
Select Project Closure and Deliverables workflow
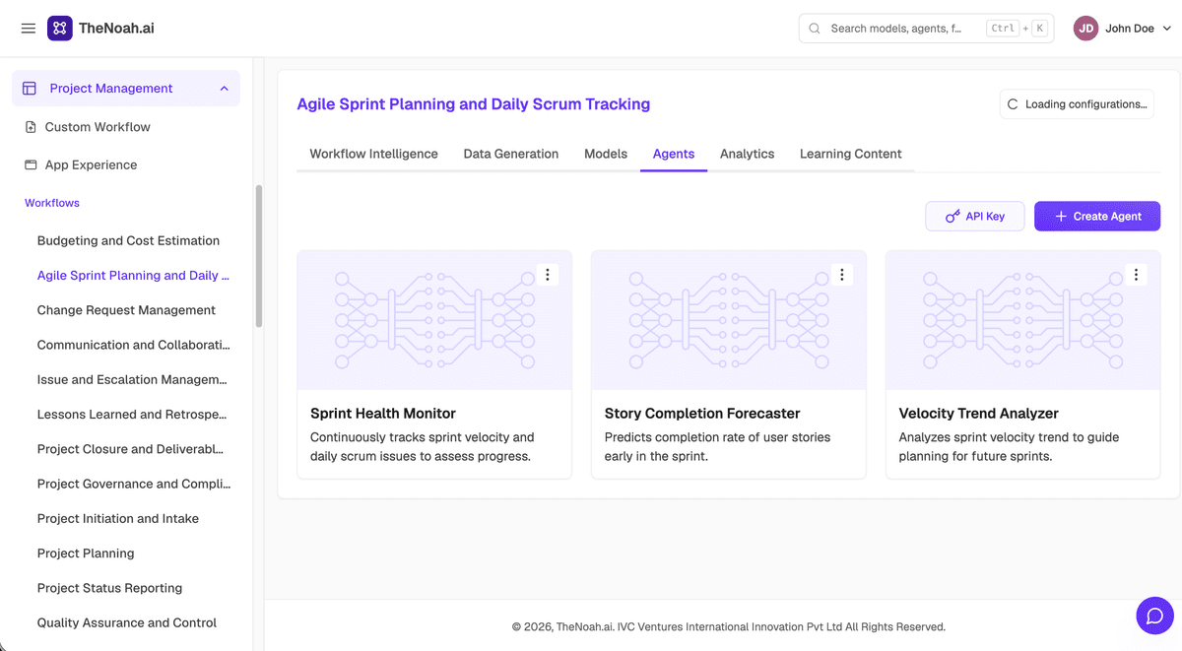pos(130,449)
